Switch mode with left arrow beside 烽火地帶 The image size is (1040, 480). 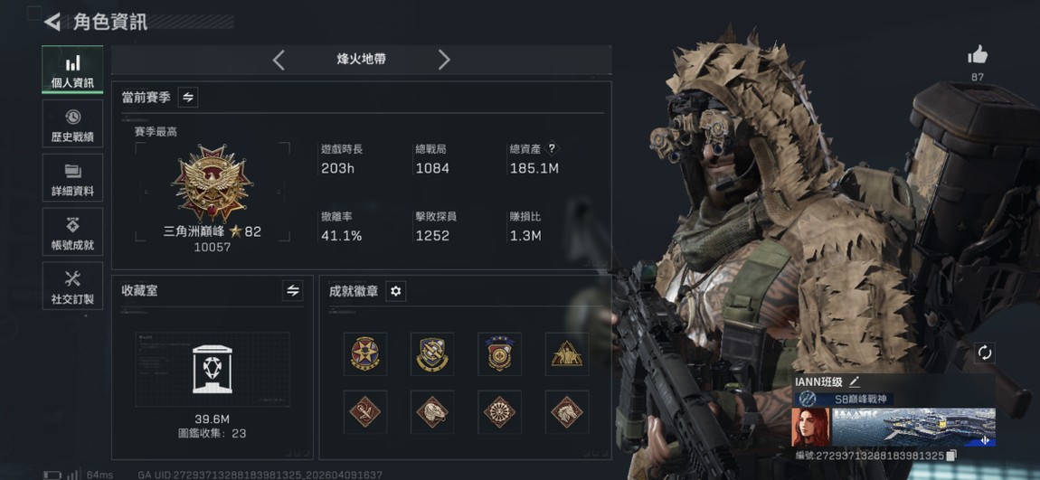click(279, 61)
